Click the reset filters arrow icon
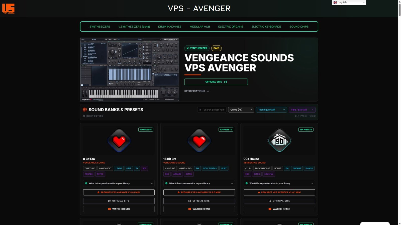The image size is (401, 225). point(84,116)
